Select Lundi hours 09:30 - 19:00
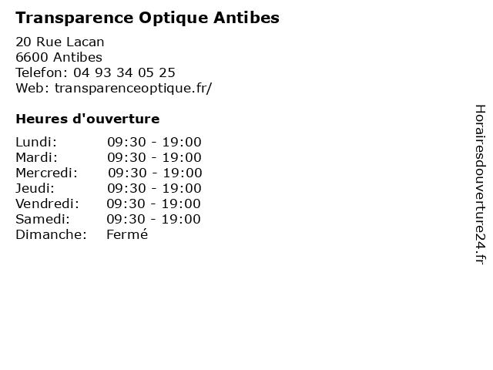This screenshot has height=370, width=493. click(154, 142)
